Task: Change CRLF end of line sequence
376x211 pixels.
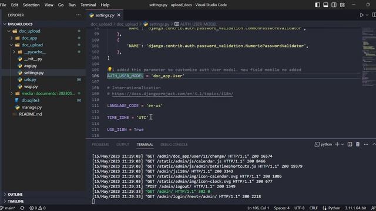Action: point(313,208)
